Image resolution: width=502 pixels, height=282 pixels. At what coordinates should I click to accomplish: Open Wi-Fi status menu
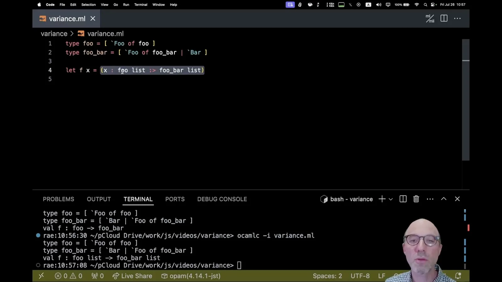[x=417, y=5]
